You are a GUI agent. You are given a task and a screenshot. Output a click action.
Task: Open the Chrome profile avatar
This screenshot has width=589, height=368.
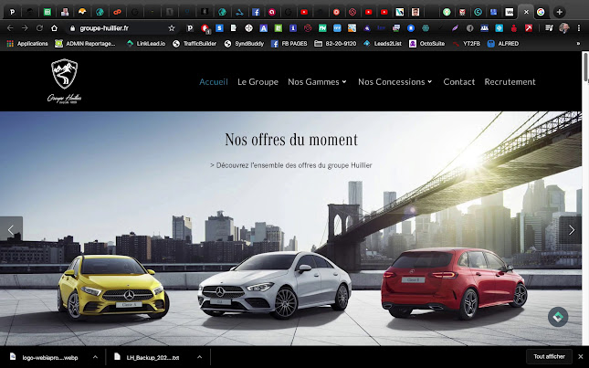[x=563, y=28]
